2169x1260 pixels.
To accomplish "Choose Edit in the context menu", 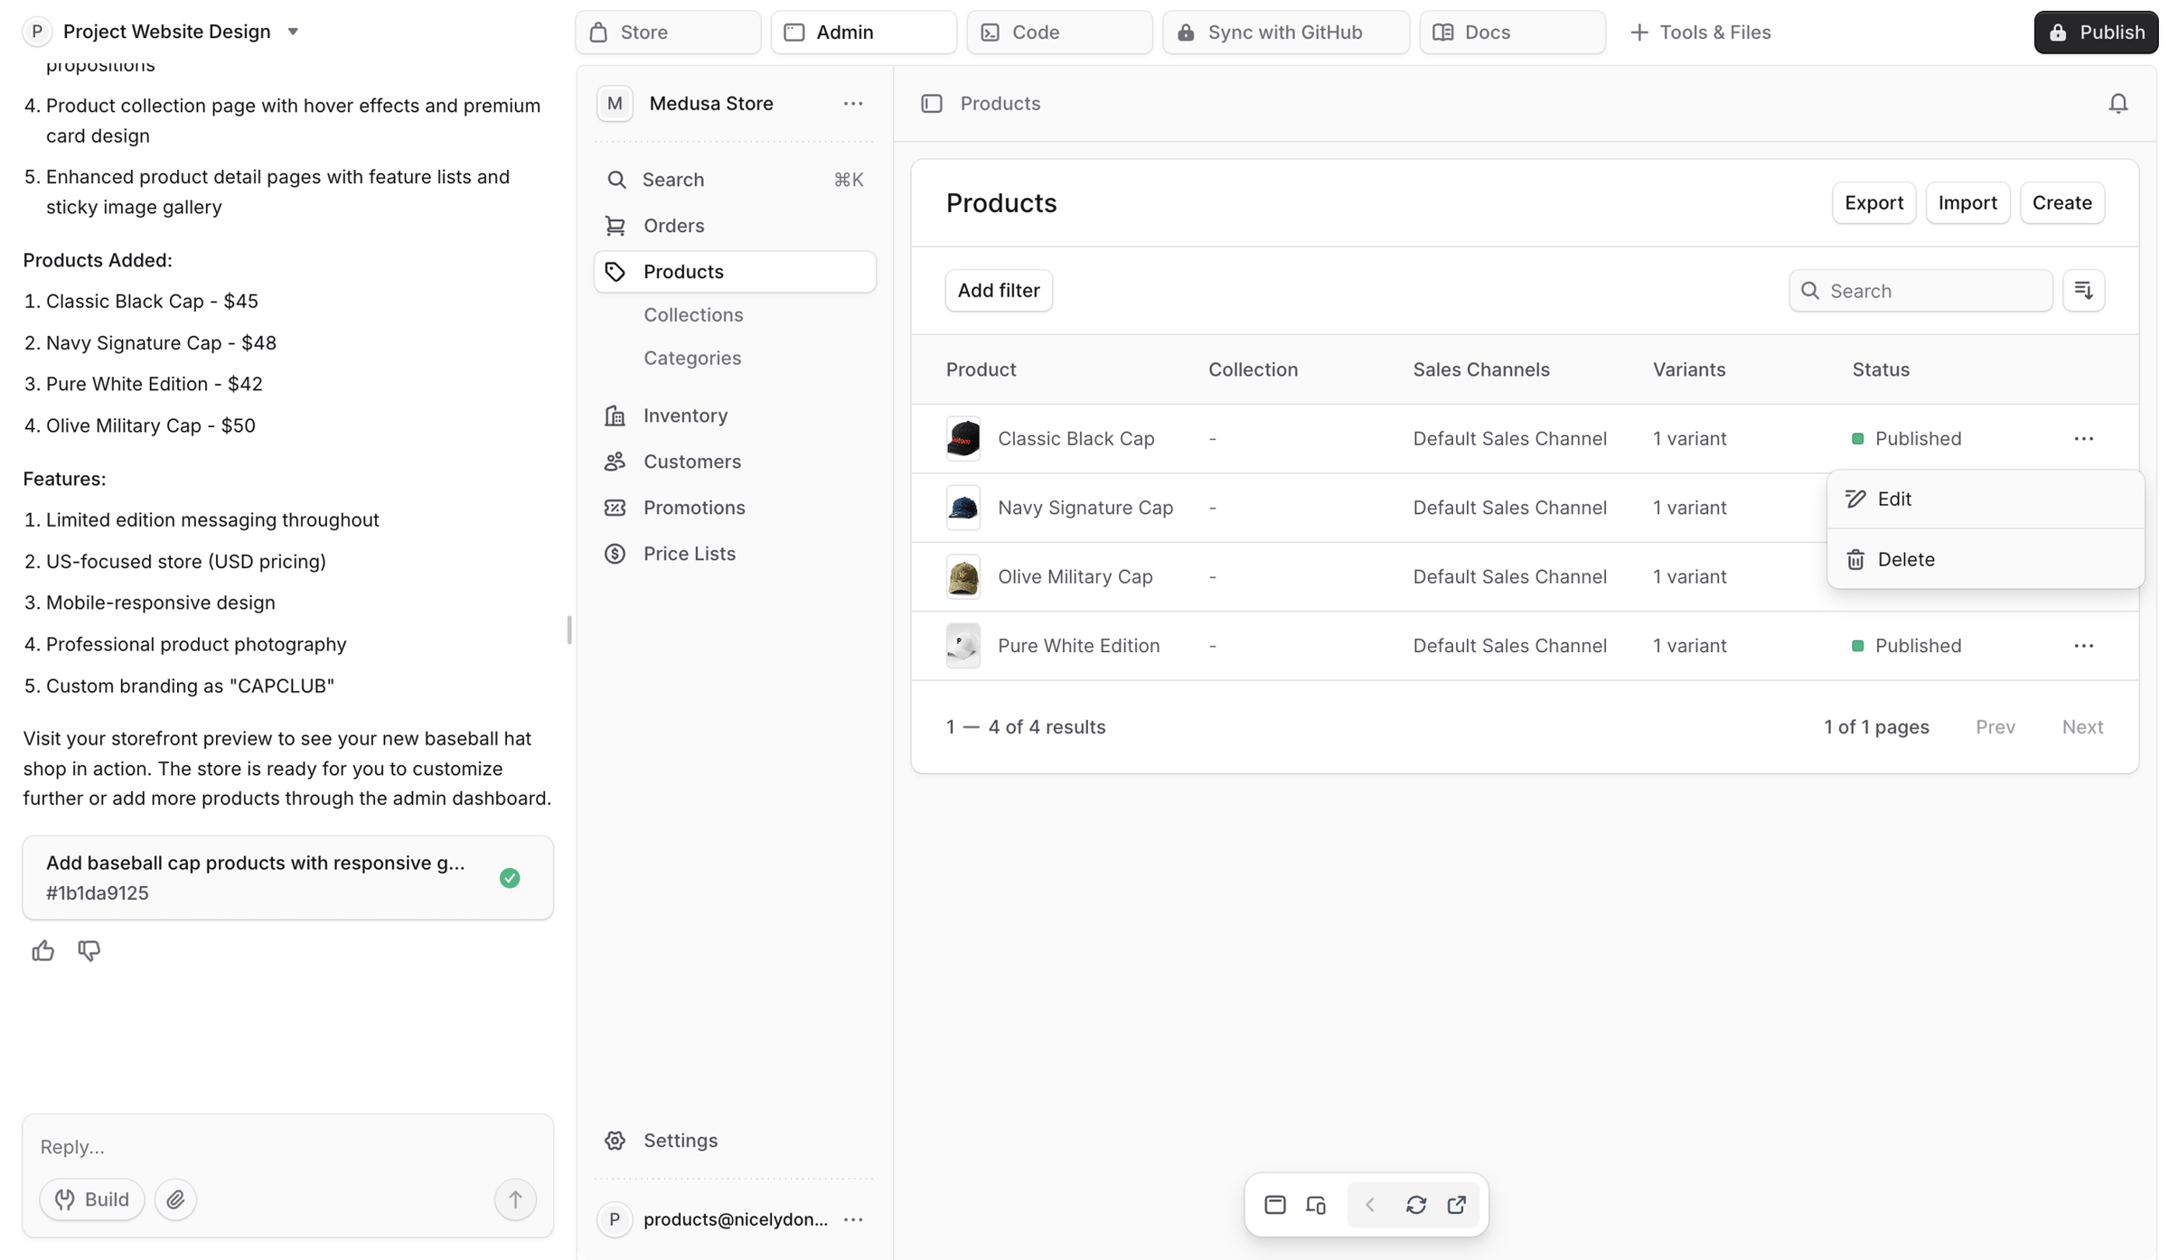I will coord(1985,499).
